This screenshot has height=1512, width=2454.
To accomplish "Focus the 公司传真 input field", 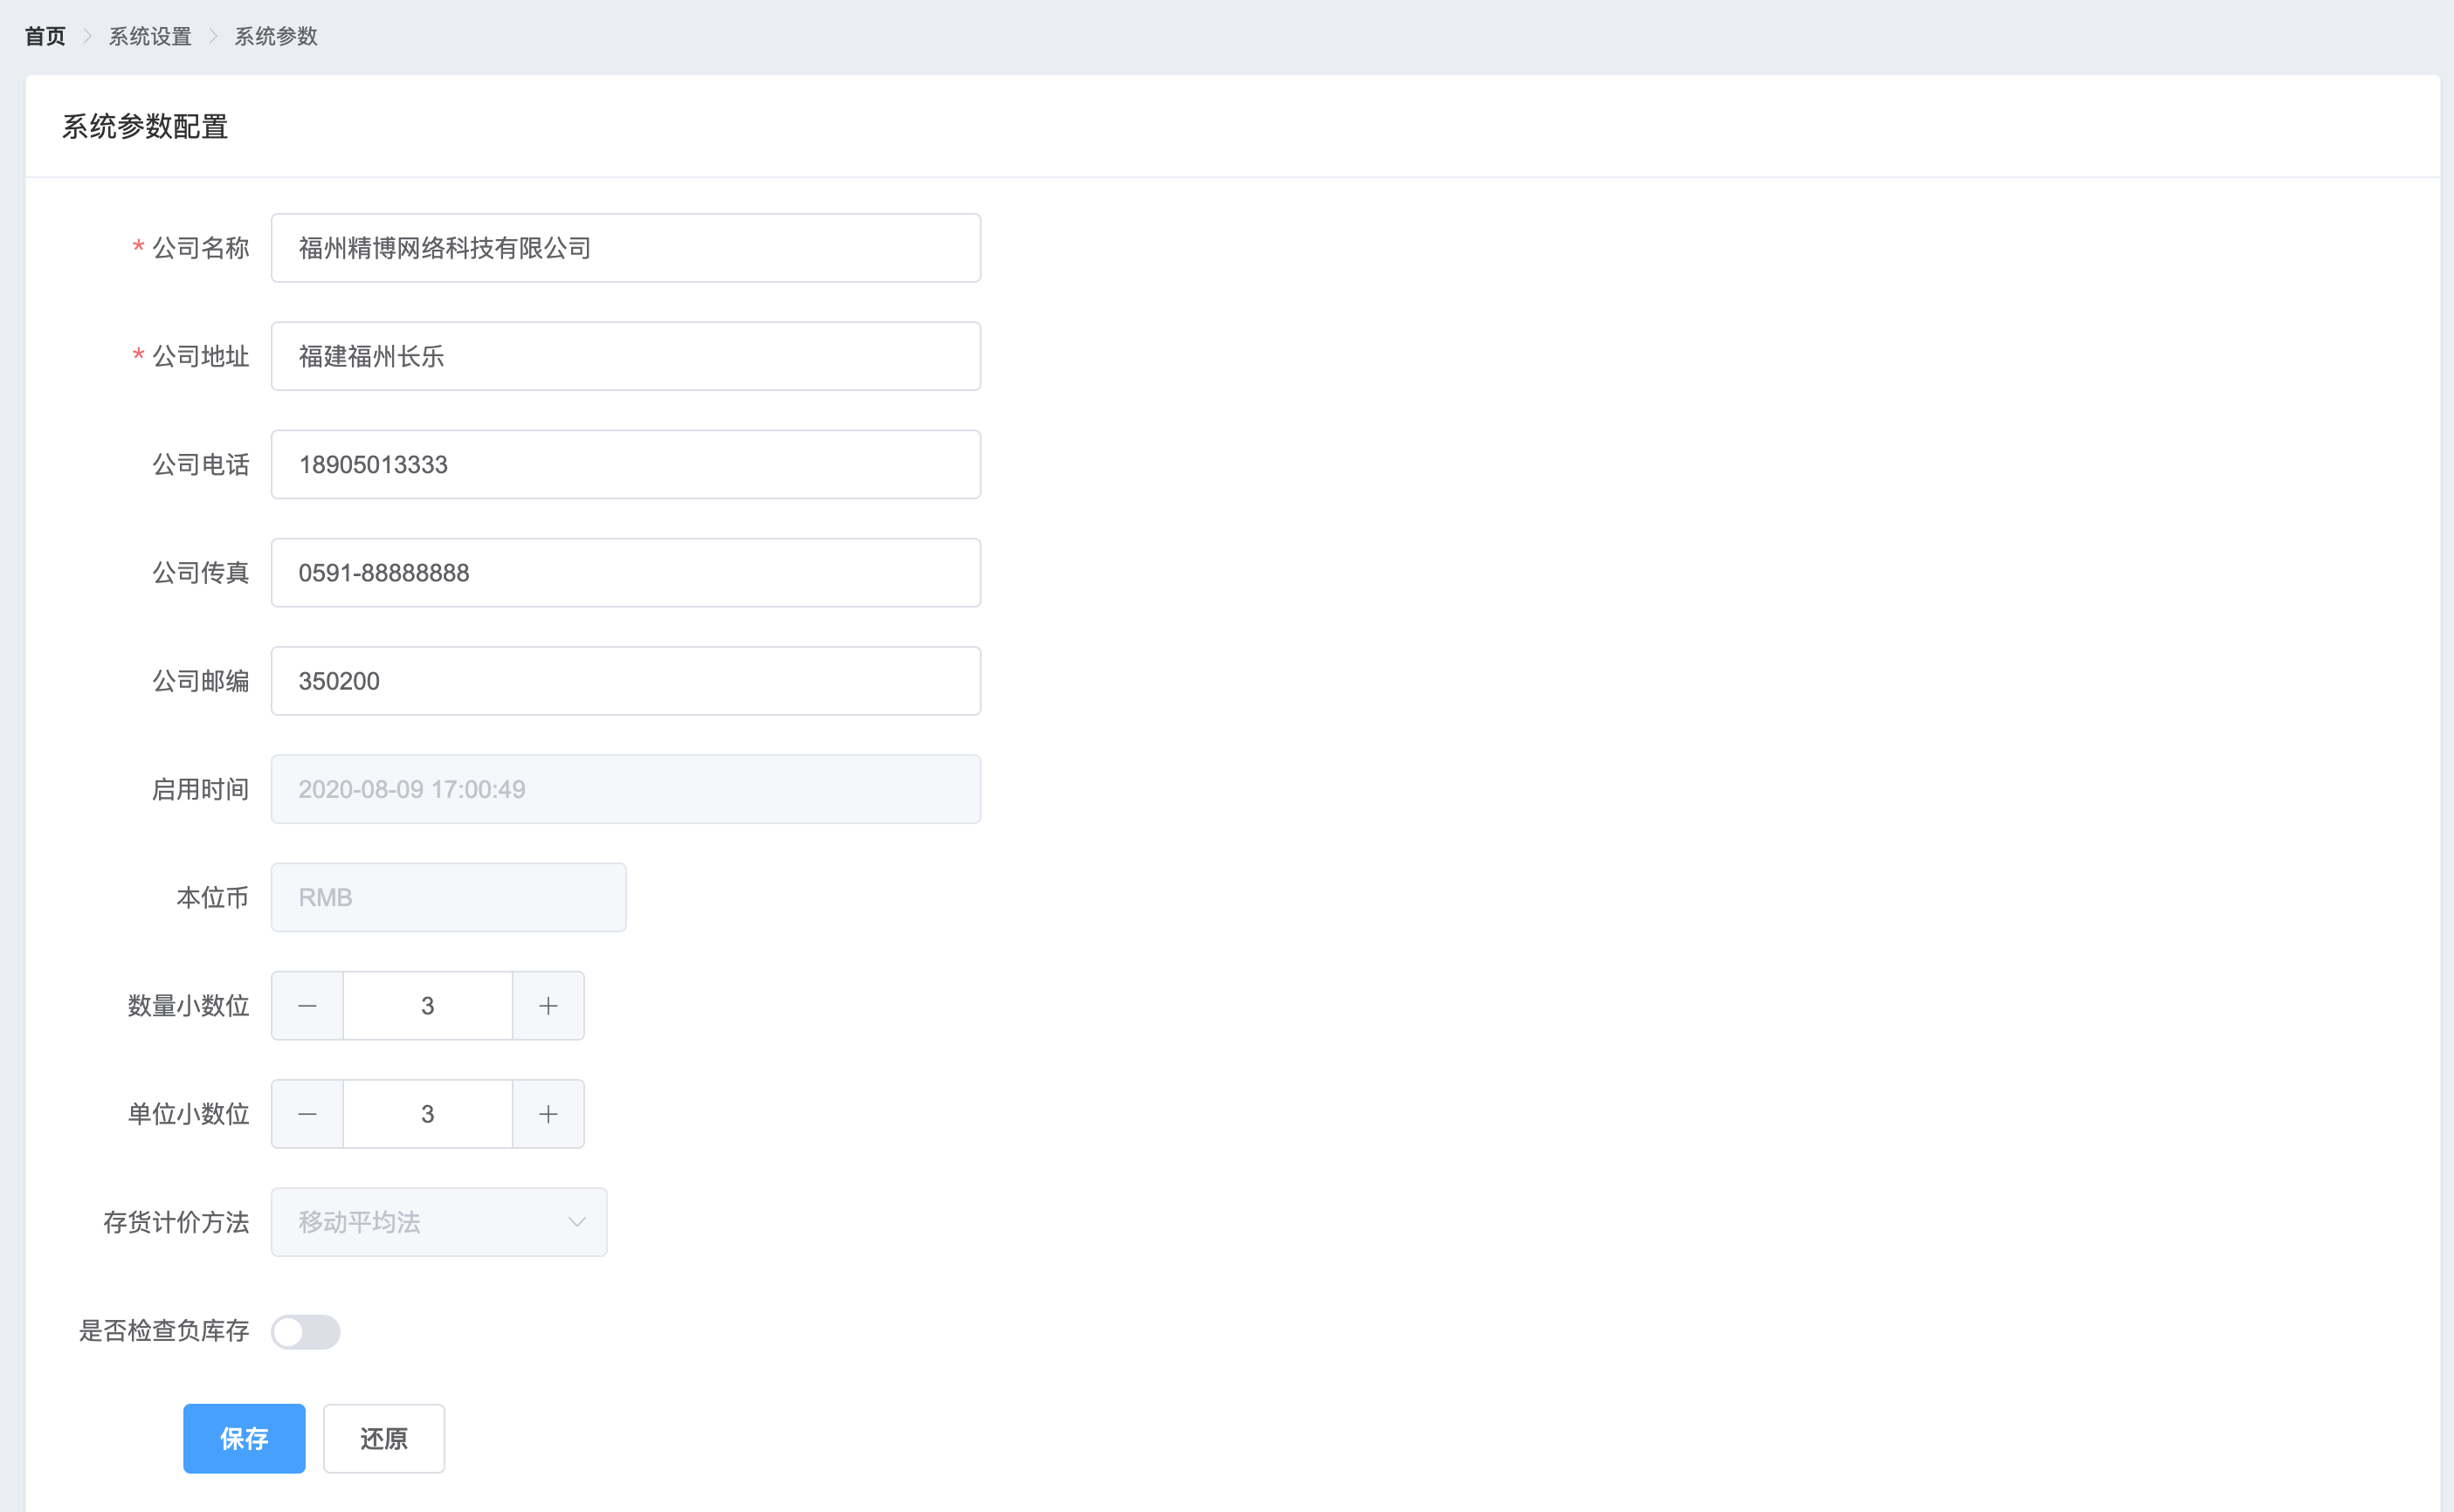I will 626,572.
